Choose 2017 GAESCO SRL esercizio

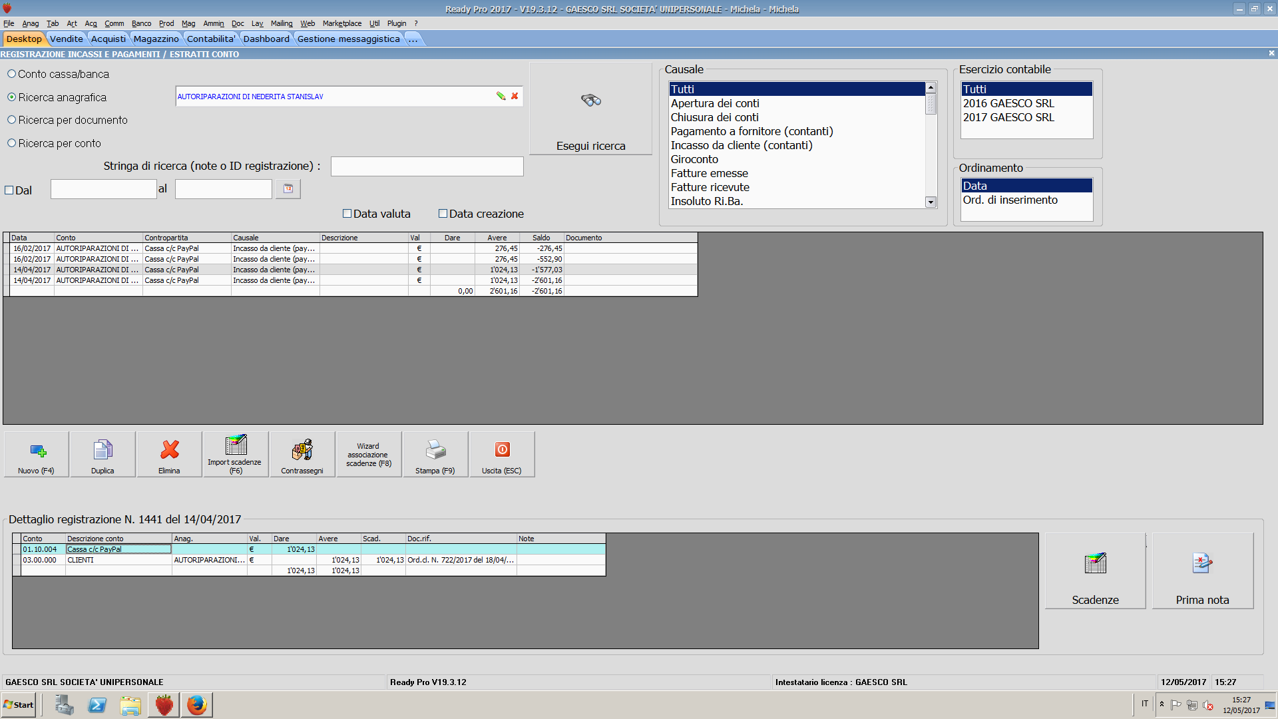pos(1008,117)
